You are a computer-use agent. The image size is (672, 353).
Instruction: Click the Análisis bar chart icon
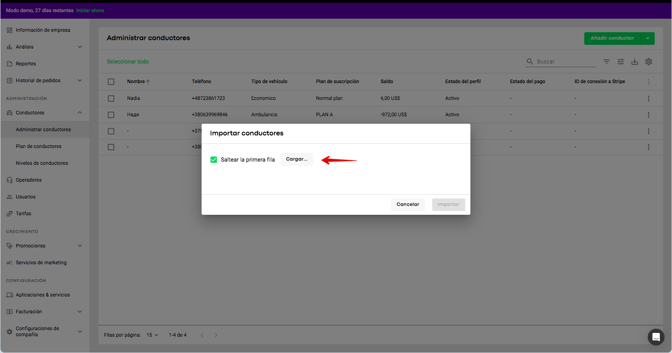[x=10, y=47]
